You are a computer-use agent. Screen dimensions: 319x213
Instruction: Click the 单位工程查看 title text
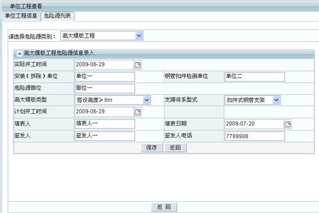coord(26,6)
